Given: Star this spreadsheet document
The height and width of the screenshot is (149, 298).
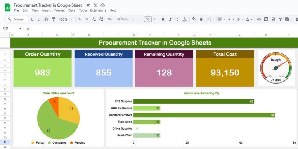Looking at the screenshot, I should [x=88, y=5].
